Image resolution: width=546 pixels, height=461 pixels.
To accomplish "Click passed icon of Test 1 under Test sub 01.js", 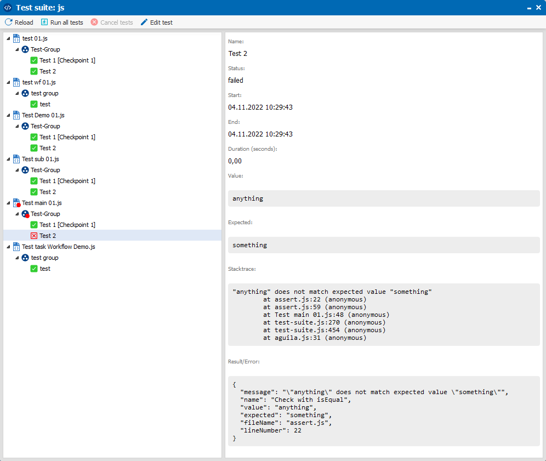I will (34, 181).
